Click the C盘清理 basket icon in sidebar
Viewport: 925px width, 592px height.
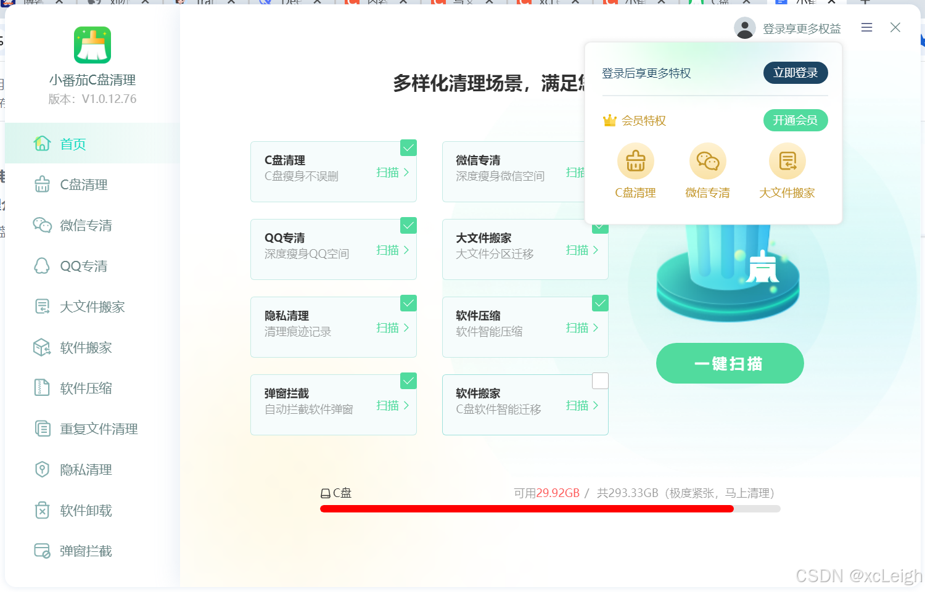coord(42,184)
